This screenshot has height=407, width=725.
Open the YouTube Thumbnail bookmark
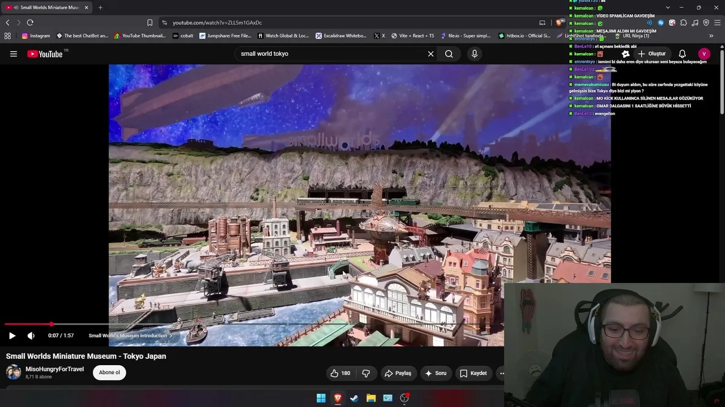(x=140, y=36)
